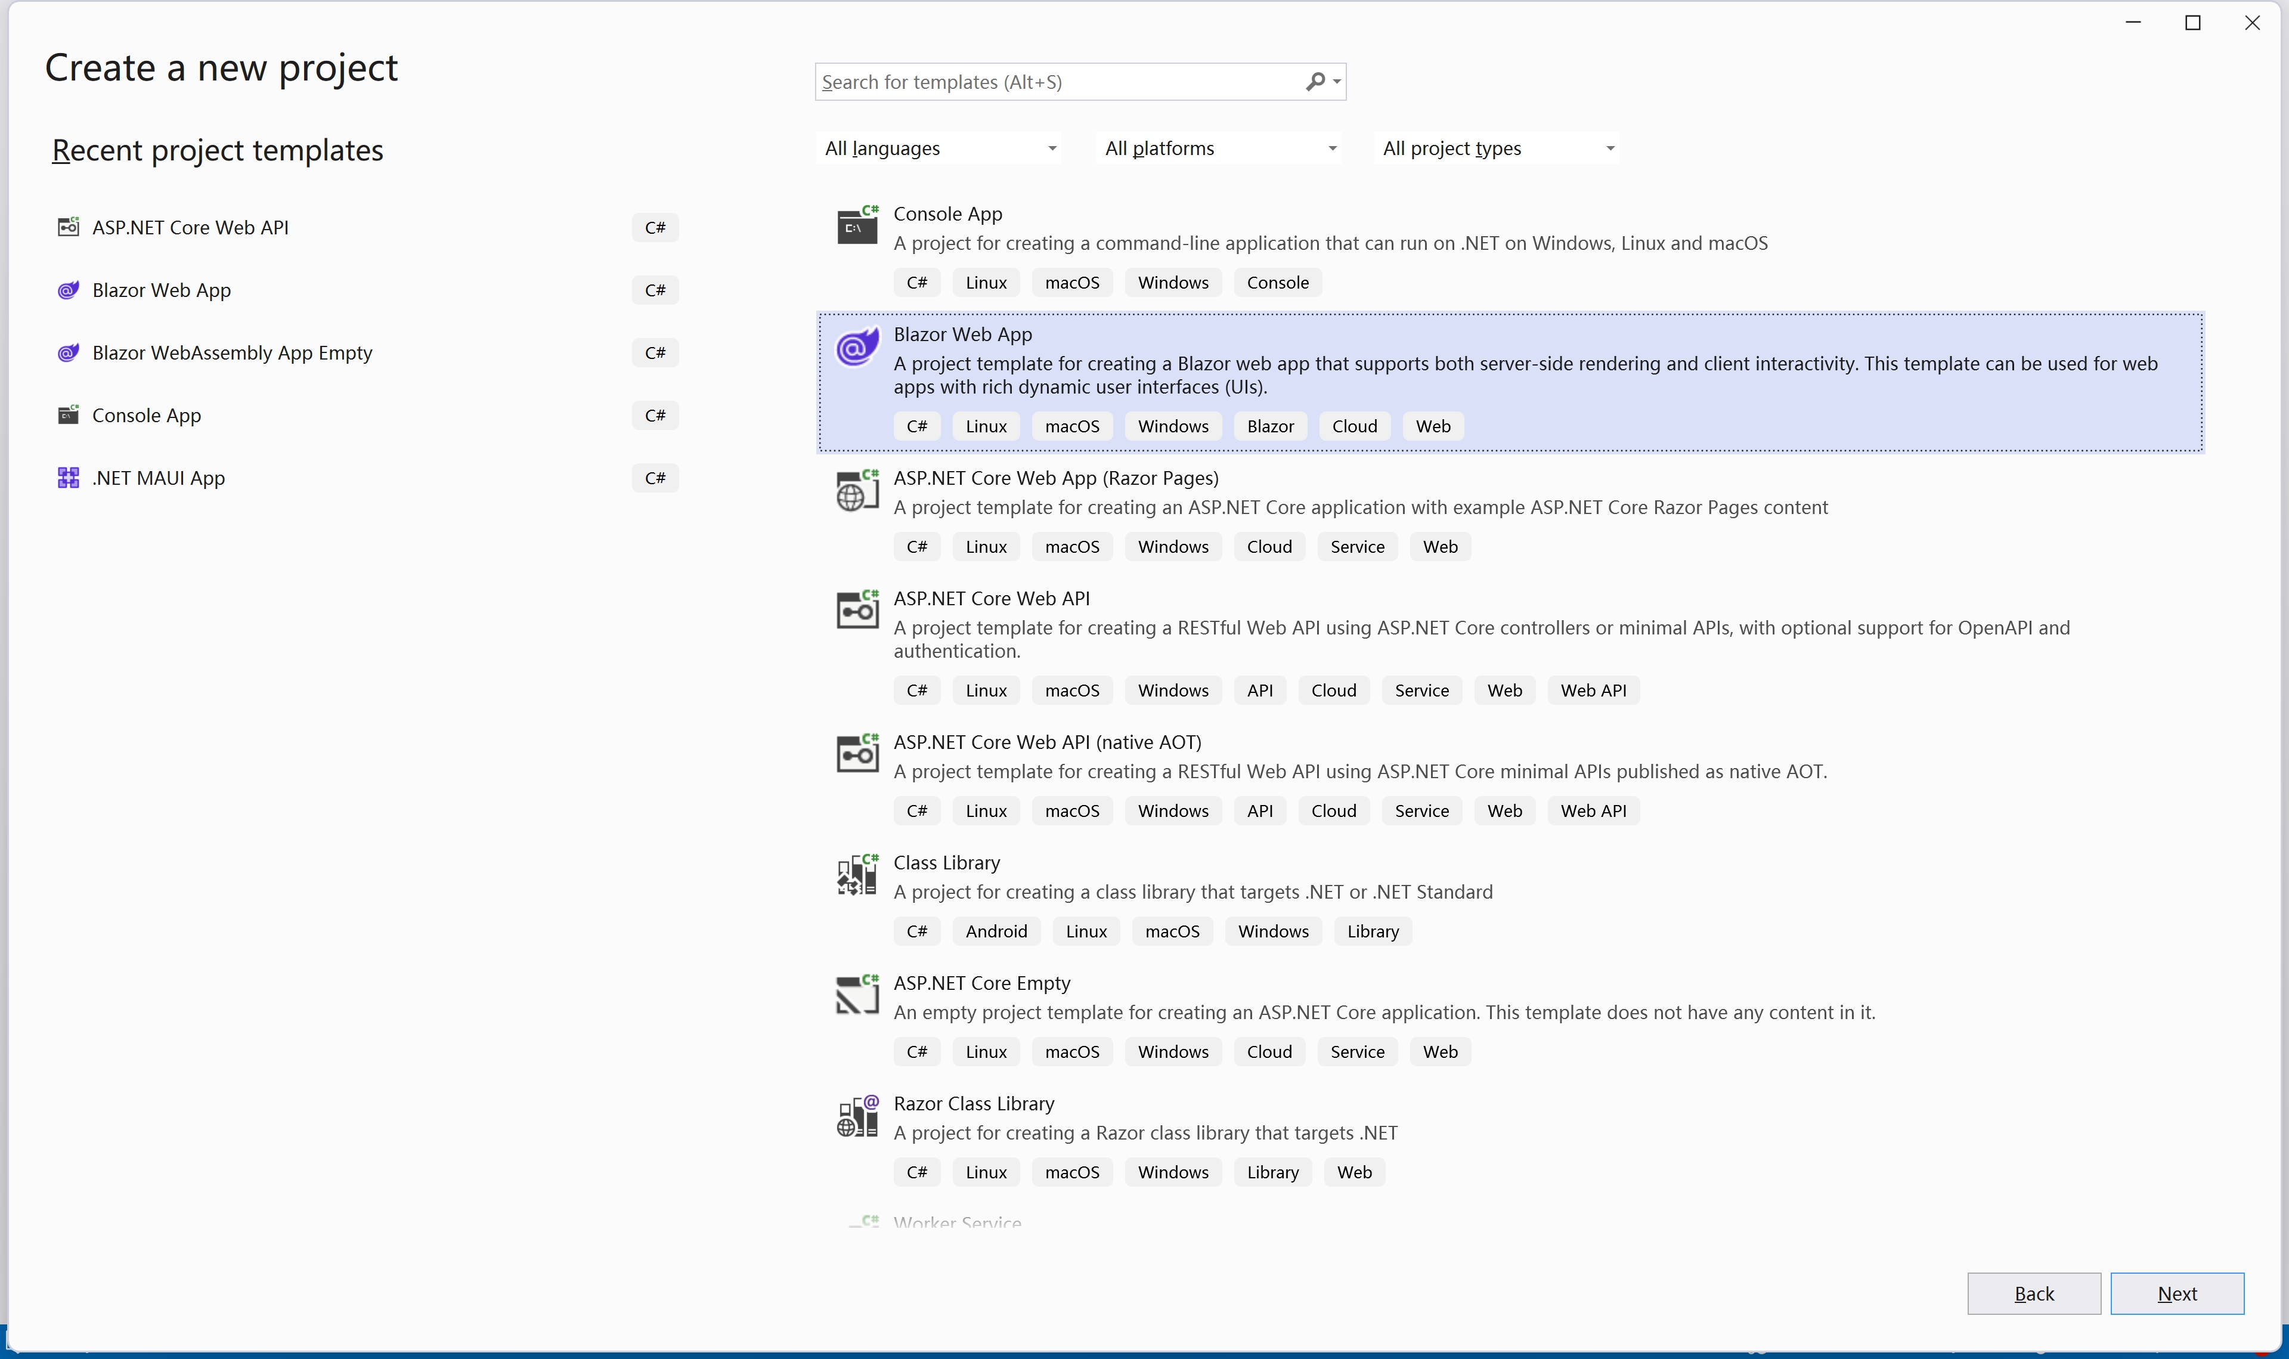The height and width of the screenshot is (1359, 2289).
Task: Click the Android tag under Class Library
Action: click(x=996, y=931)
